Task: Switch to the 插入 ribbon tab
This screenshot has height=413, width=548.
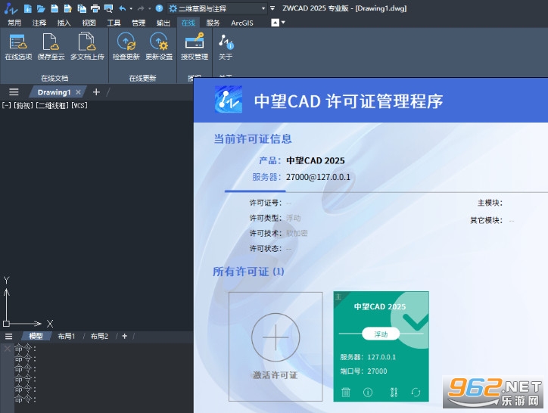Action: [x=64, y=23]
